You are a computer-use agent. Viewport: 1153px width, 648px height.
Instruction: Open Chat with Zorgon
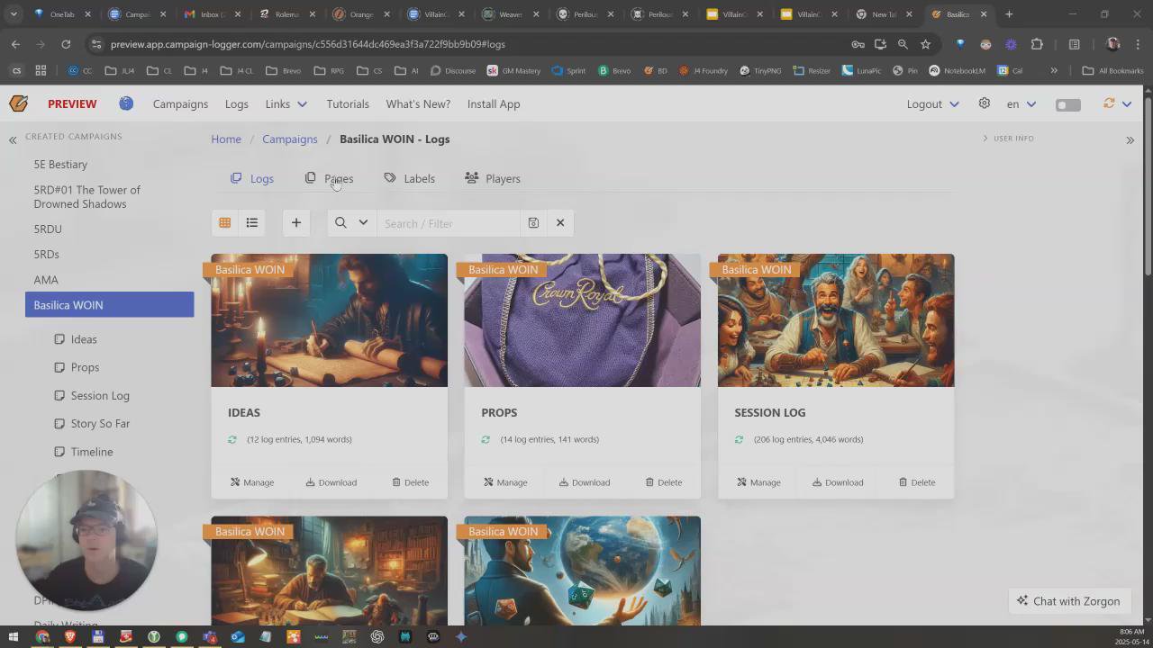[x=1068, y=601]
